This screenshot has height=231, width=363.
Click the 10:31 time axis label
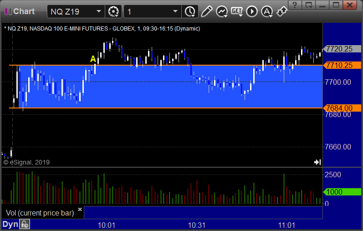point(197,225)
